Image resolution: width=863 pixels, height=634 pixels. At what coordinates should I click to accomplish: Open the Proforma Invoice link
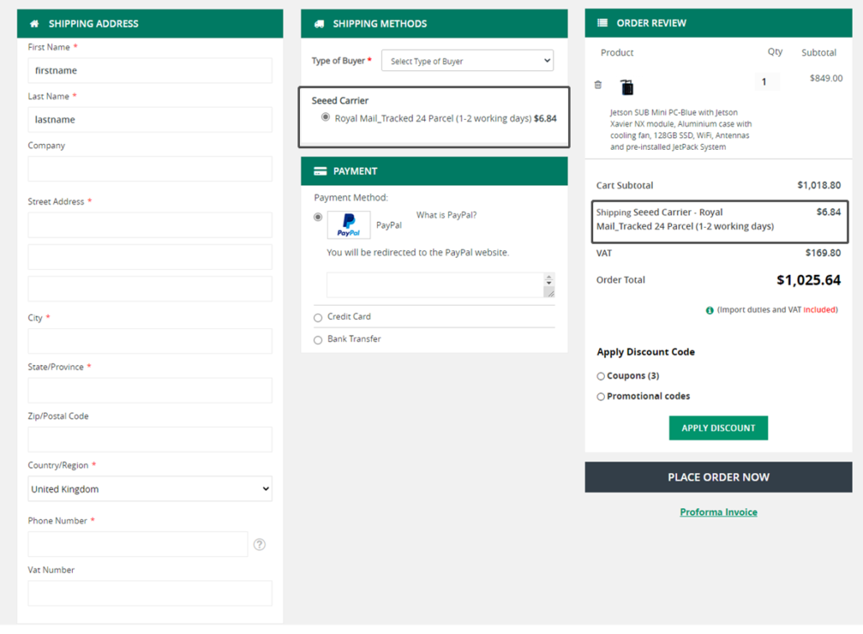(x=718, y=513)
